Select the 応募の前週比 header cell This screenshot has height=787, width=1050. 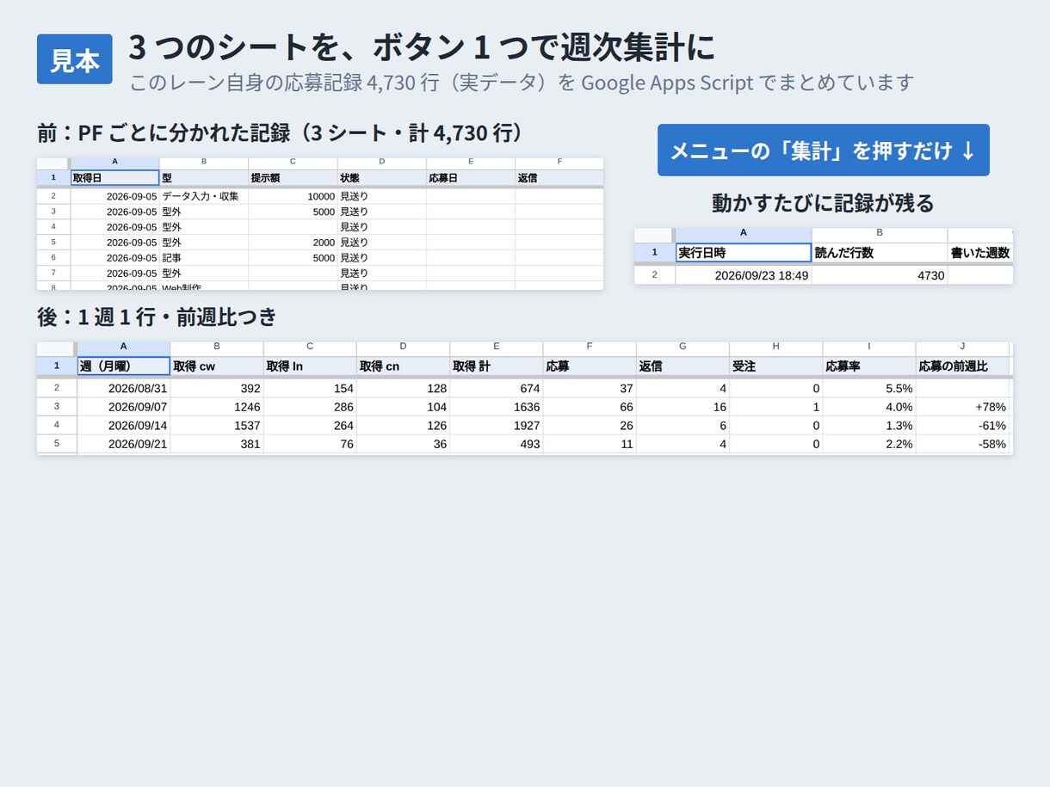[962, 366]
